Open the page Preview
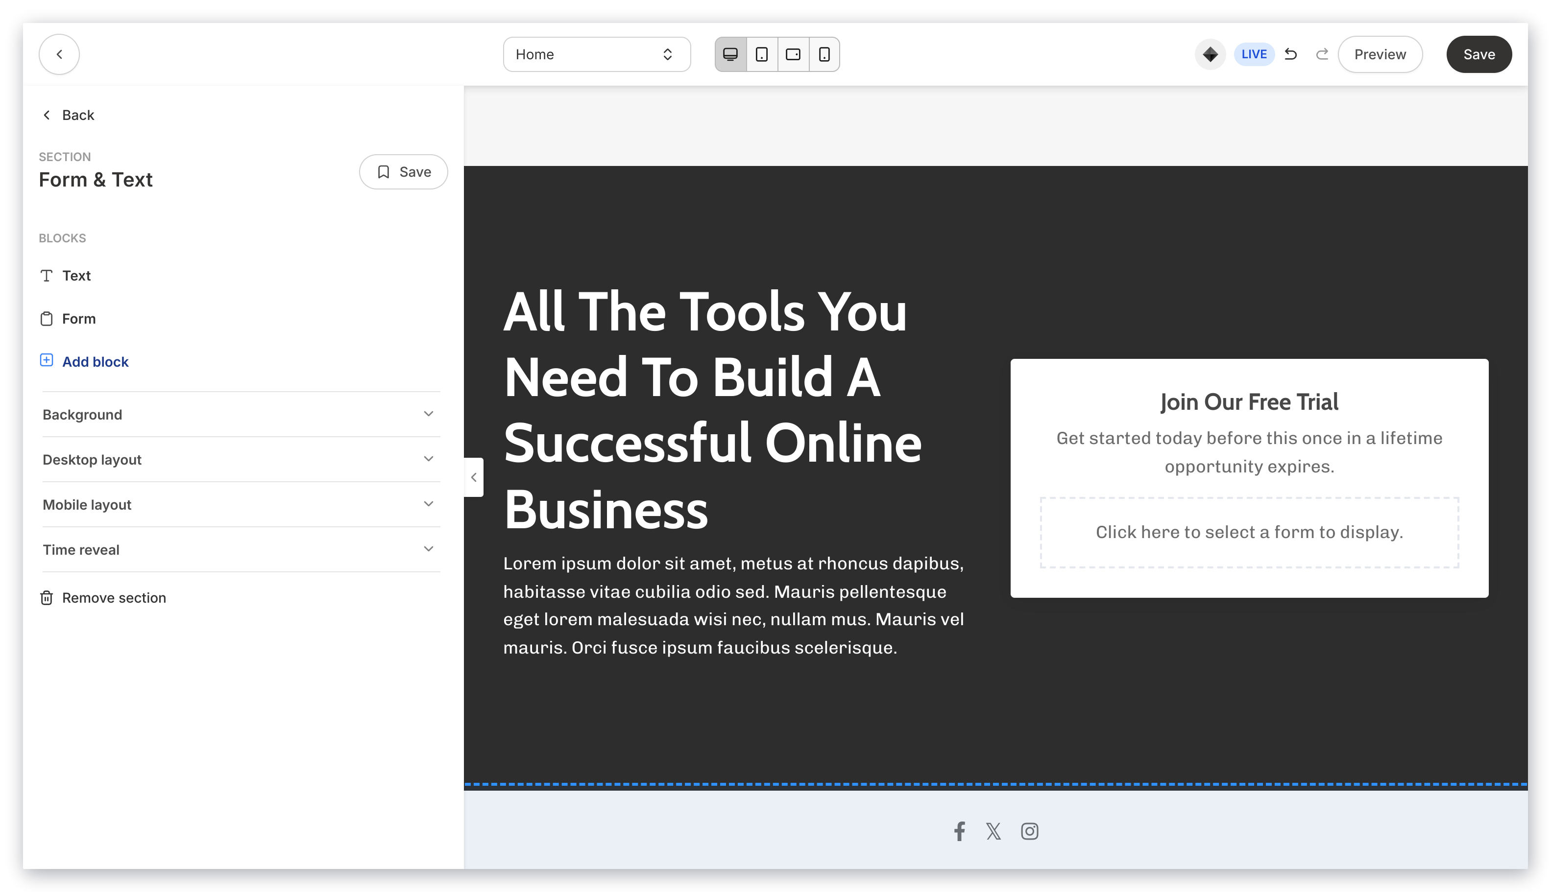The height and width of the screenshot is (892, 1551). point(1380,54)
